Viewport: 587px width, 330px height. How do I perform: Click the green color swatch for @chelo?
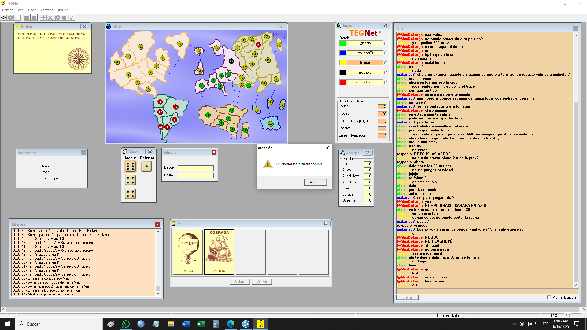343,43
